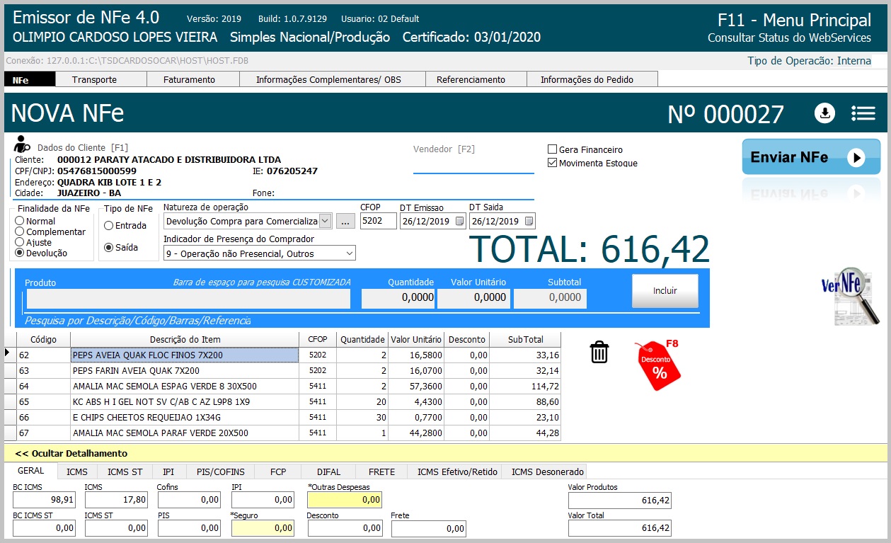The width and height of the screenshot is (891, 543).
Task: Click the CFOP field showing 5202
Action: click(x=379, y=221)
